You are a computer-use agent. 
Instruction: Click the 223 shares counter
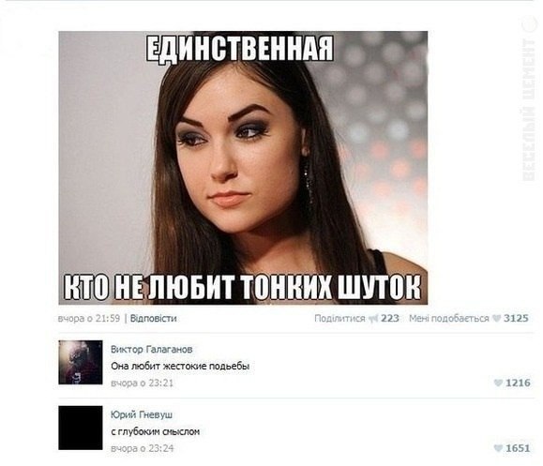click(x=390, y=318)
